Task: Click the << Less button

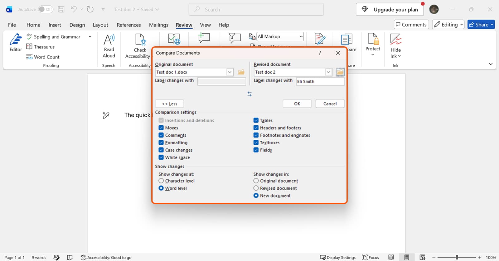Action: click(x=169, y=104)
